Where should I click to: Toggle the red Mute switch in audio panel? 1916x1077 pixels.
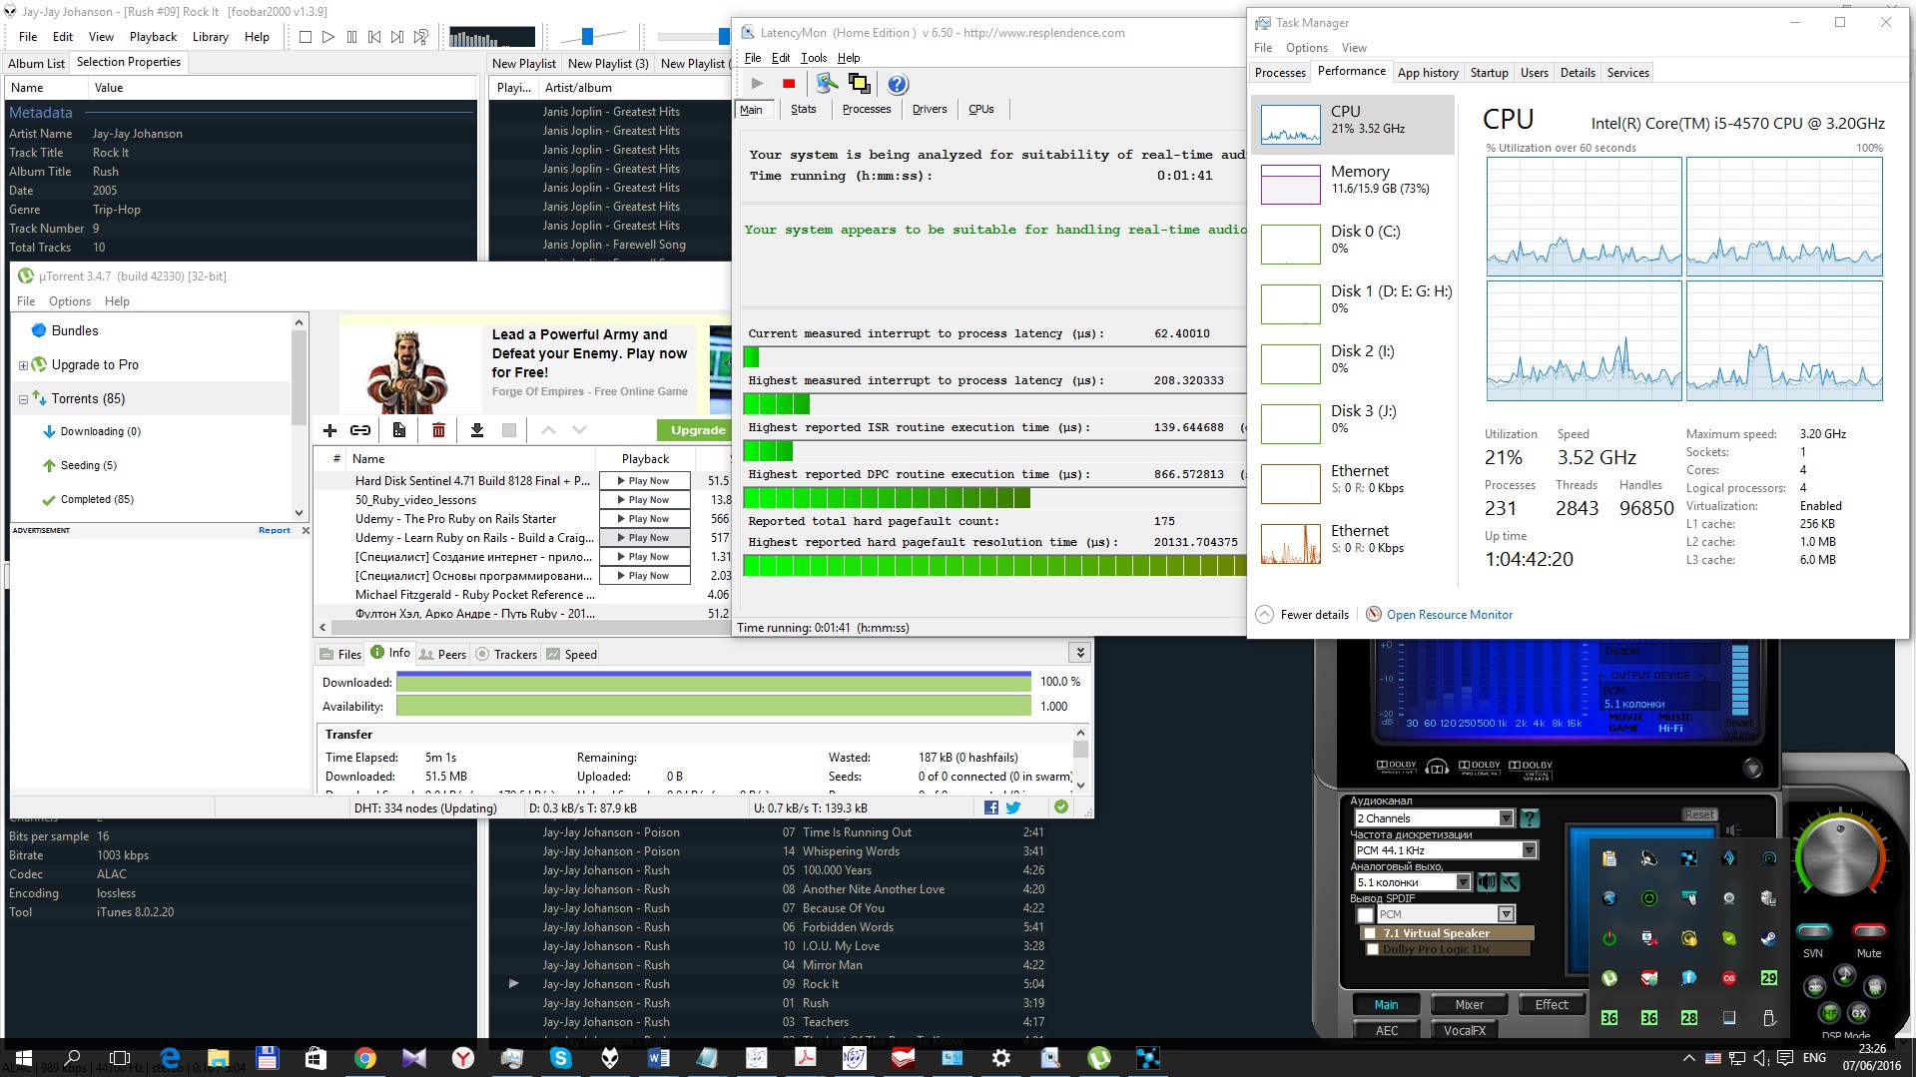click(1869, 932)
